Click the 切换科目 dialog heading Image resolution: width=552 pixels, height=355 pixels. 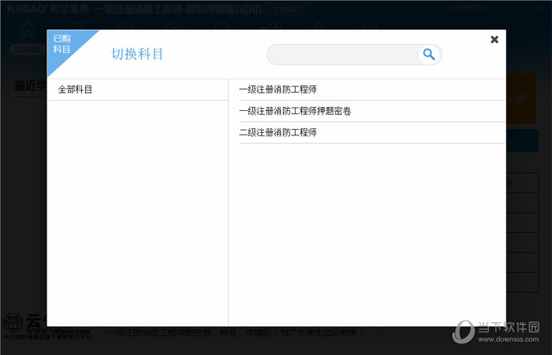click(x=137, y=54)
